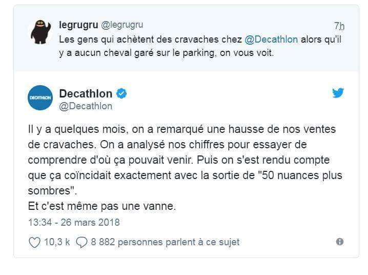368x275 pixels.
Task: Click the Decathlon blue logo avatar
Action: pyautogui.click(x=40, y=97)
